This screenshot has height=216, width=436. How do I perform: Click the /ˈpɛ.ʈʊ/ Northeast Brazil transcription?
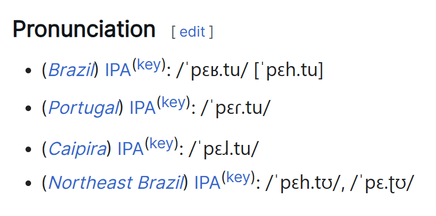[x=380, y=184]
